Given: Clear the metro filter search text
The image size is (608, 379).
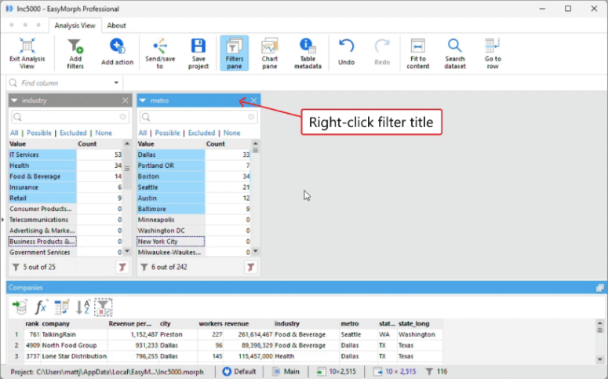Looking at the screenshot, I should 251,117.
